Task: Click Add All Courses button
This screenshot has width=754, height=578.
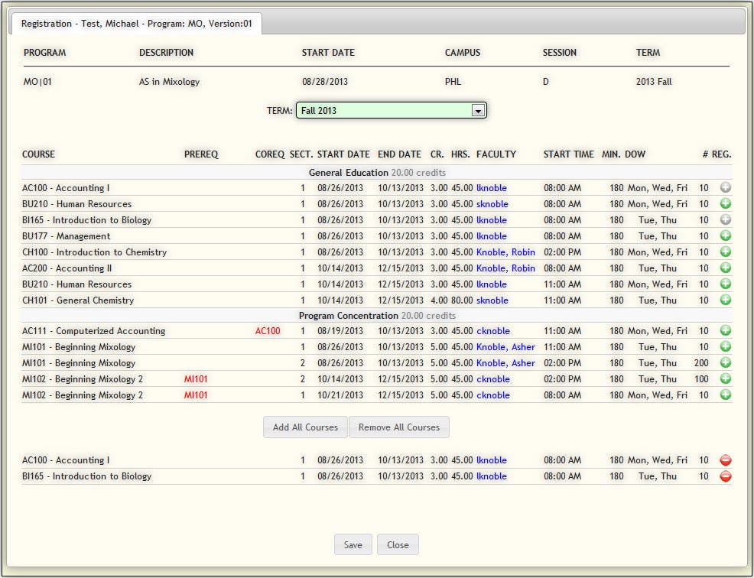Action: [305, 427]
